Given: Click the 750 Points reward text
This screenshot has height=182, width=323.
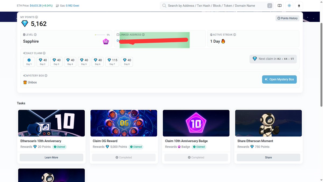Looking at the screenshot, I should click(262, 147).
